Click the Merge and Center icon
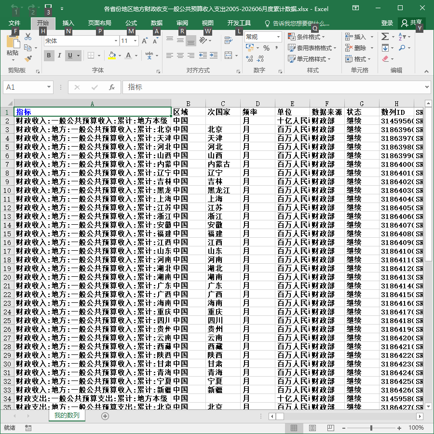 (229, 55)
